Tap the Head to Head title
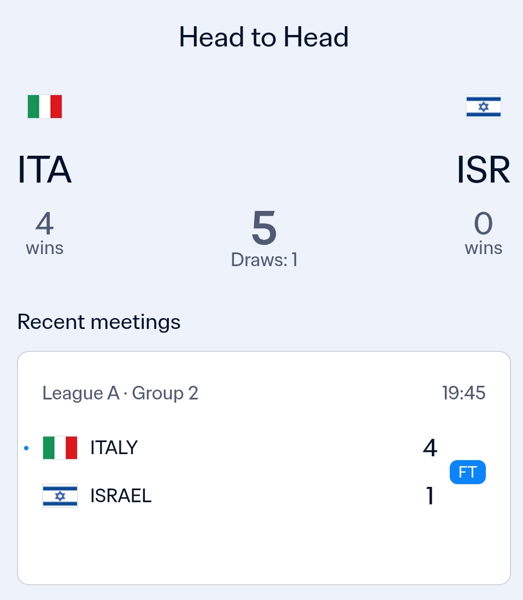This screenshot has height=600, width=523. [264, 37]
